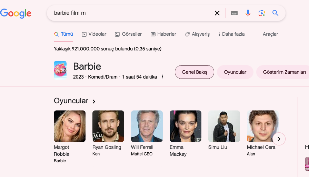Select the Gösterim Zamanları chip
The width and height of the screenshot is (309, 177).
point(284,72)
